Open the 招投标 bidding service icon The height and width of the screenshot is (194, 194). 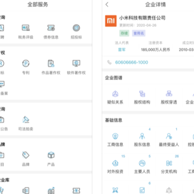tap(77, 28)
